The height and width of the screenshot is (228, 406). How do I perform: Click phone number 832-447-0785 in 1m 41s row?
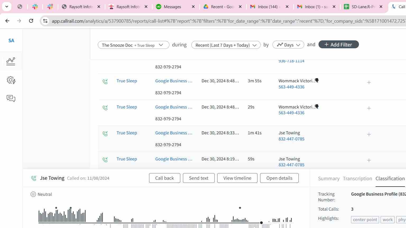pyautogui.click(x=291, y=139)
